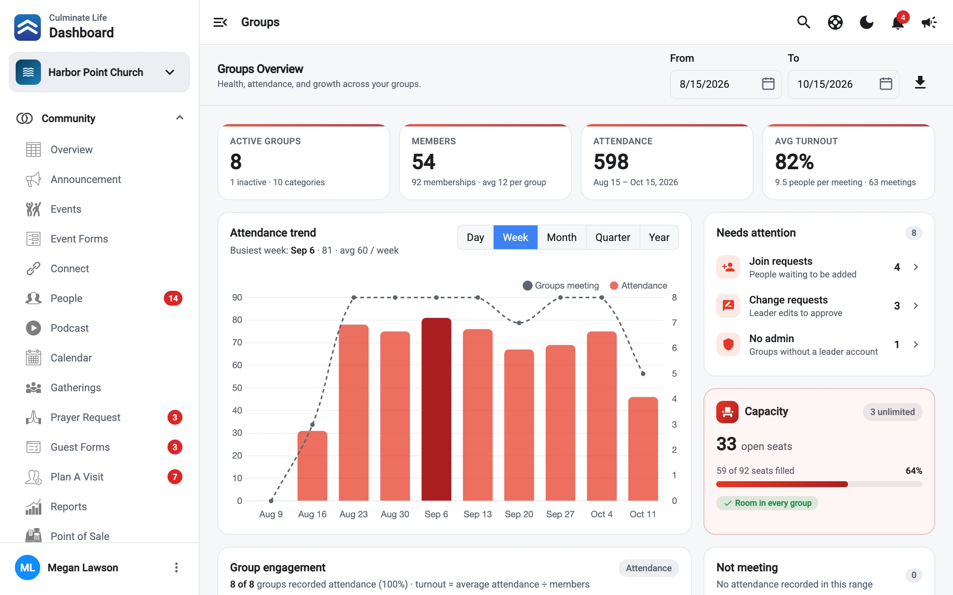Open Guest Forms page
The height and width of the screenshot is (595, 953).
(x=99, y=447)
